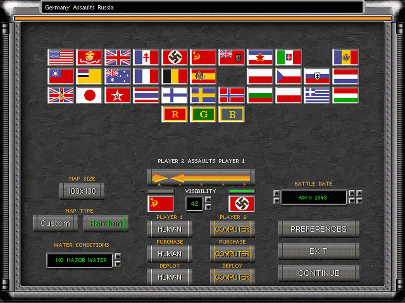Open the PREFERENCES screen
The height and width of the screenshot is (303, 405).
coord(318,229)
